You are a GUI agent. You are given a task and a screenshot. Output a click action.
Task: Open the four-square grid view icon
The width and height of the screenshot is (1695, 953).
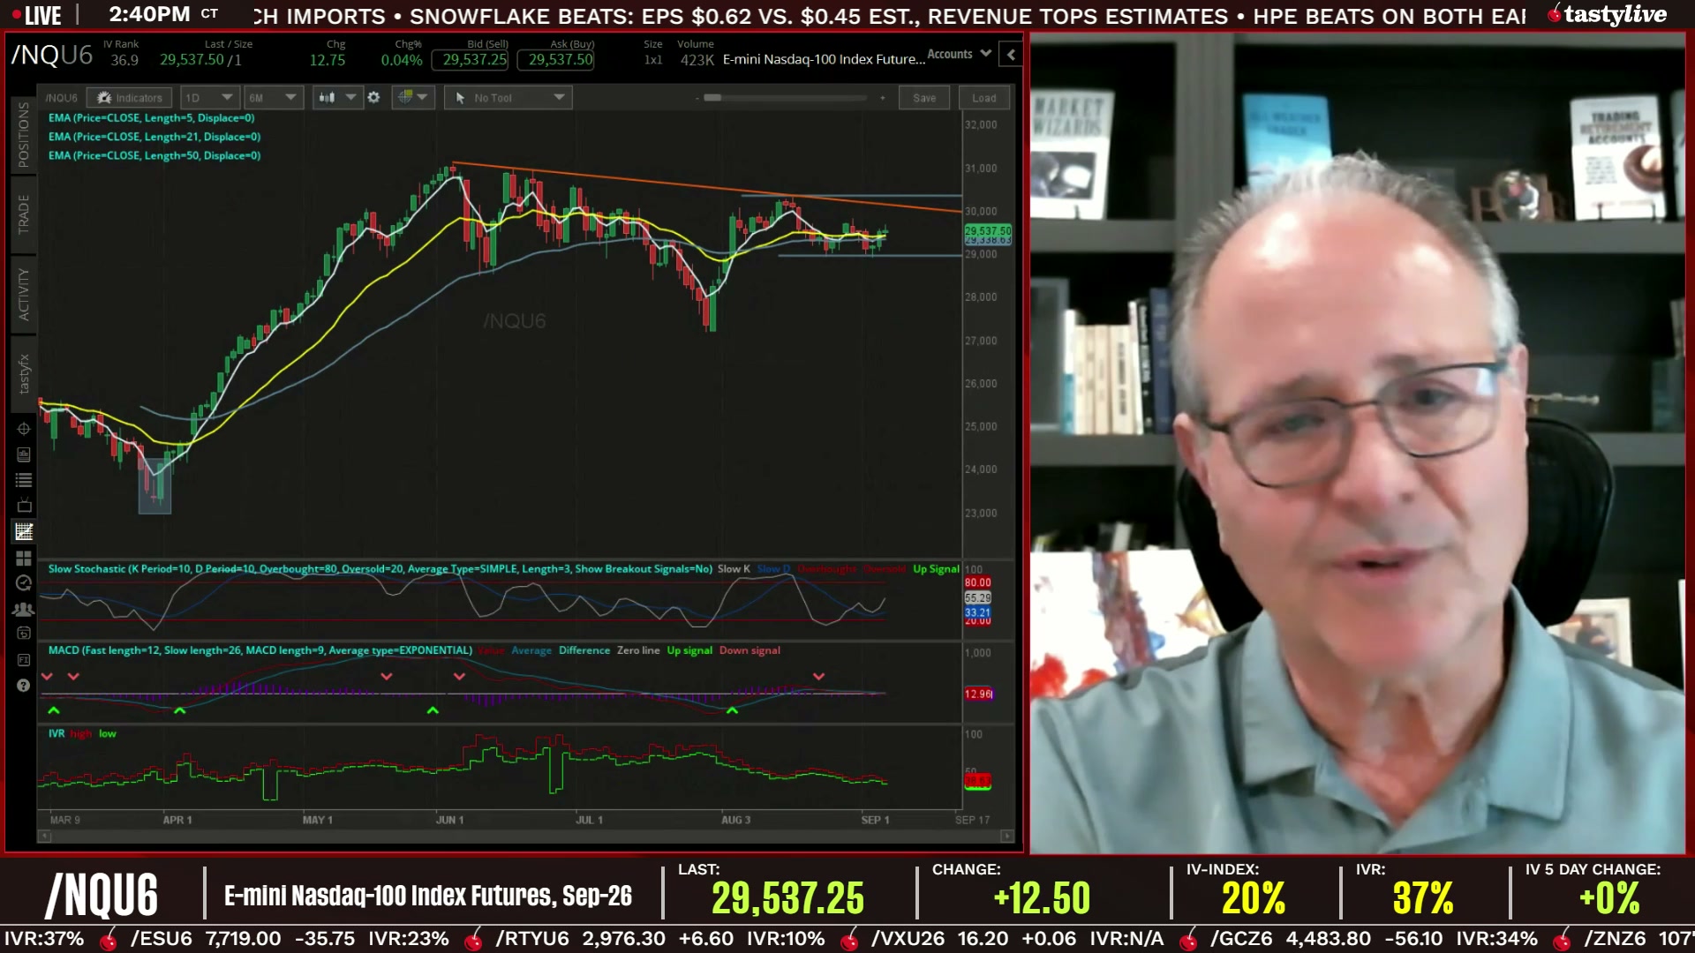(24, 558)
